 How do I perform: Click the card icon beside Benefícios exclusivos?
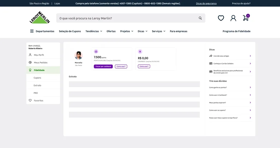click(x=211, y=72)
